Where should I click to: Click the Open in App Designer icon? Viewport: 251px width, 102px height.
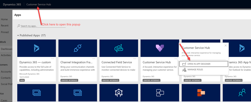point(184,64)
